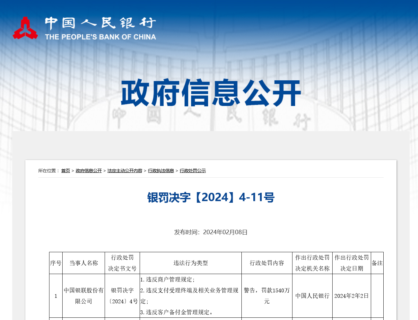The width and height of the screenshot is (418, 320).
Task: Click the 警告，罚款1540万元 penalty cell
Action: [x=267, y=296]
